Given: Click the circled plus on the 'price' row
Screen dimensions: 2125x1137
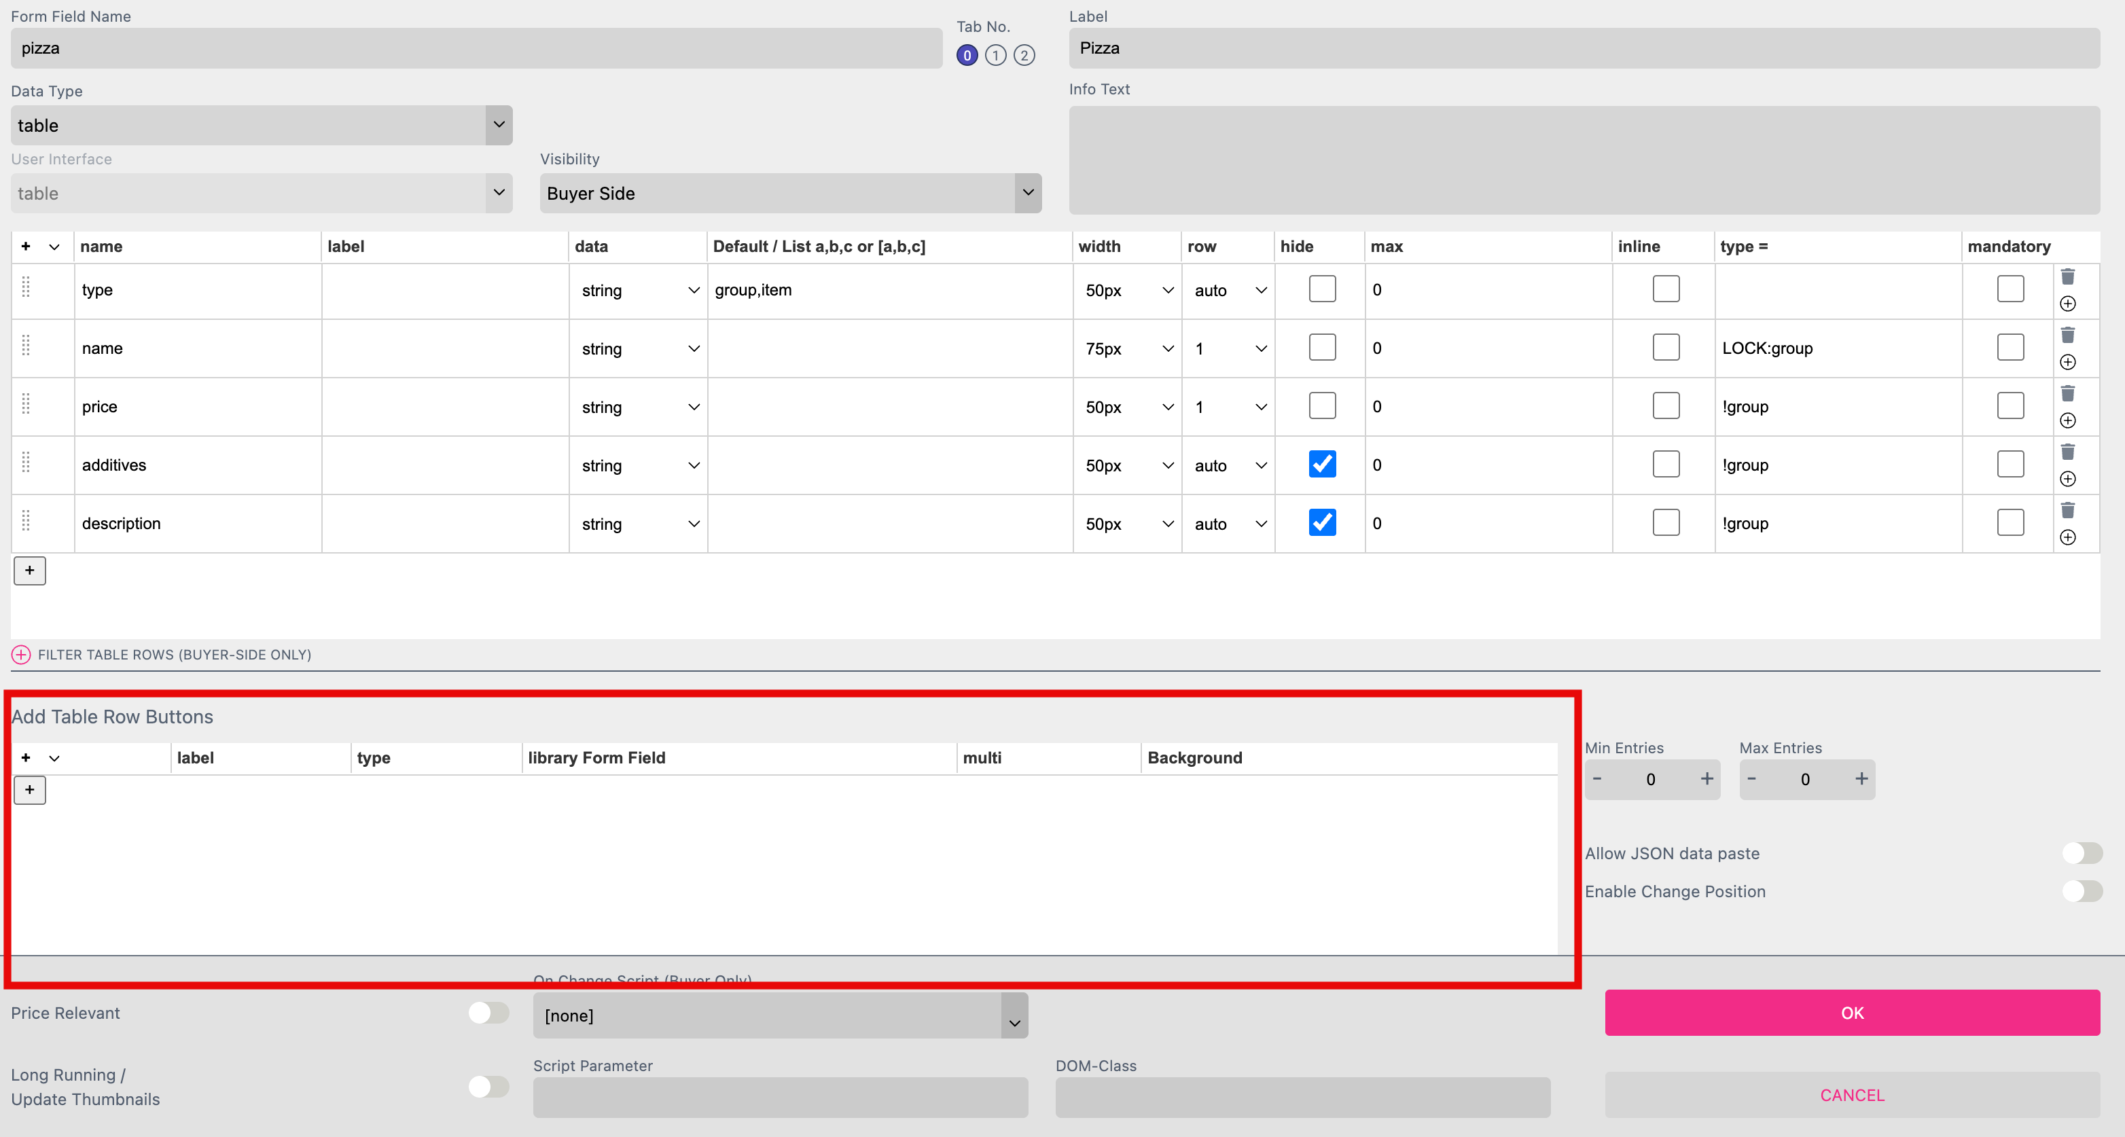Looking at the screenshot, I should pyautogui.click(x=2067, y=421).
